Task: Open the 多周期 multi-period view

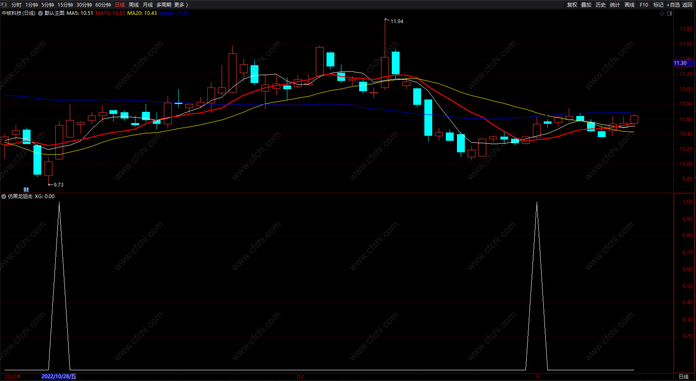Action: [x=164, y=5]
